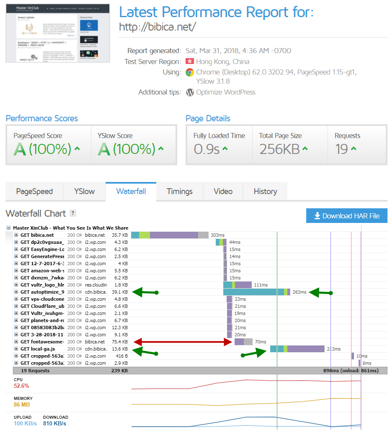Image resolution: width=390 pixels, height=430 pixels.
Task: Expand the GET dp2c0vgxuaa_ request row
Action: click(16, 242)
